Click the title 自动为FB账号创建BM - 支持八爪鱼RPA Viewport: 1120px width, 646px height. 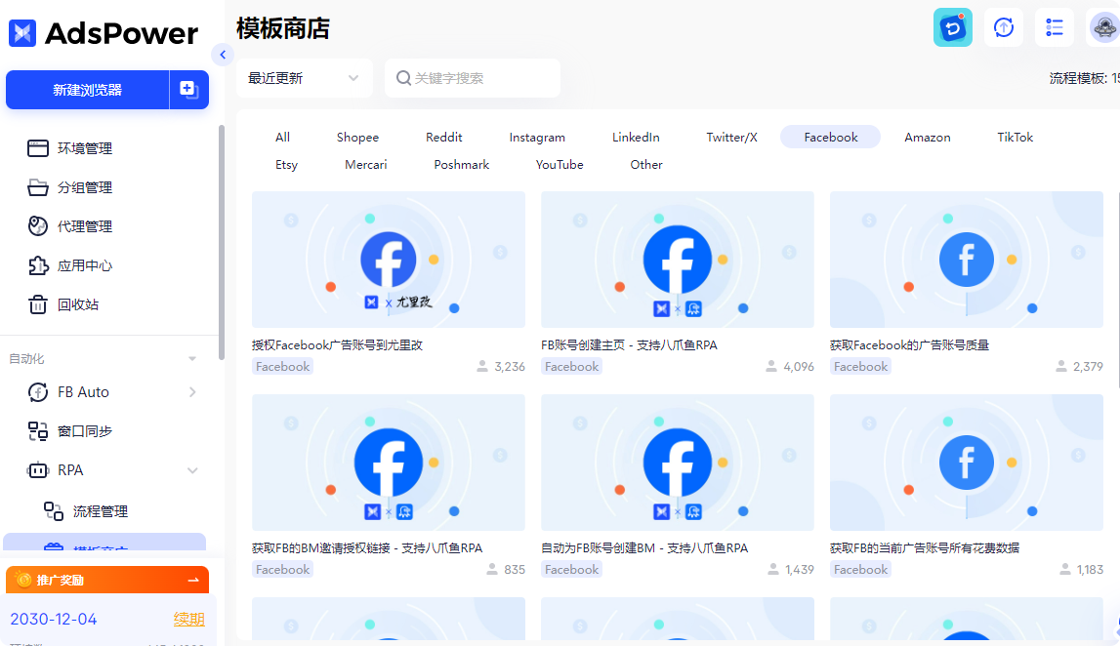click(x=644, y=548)
